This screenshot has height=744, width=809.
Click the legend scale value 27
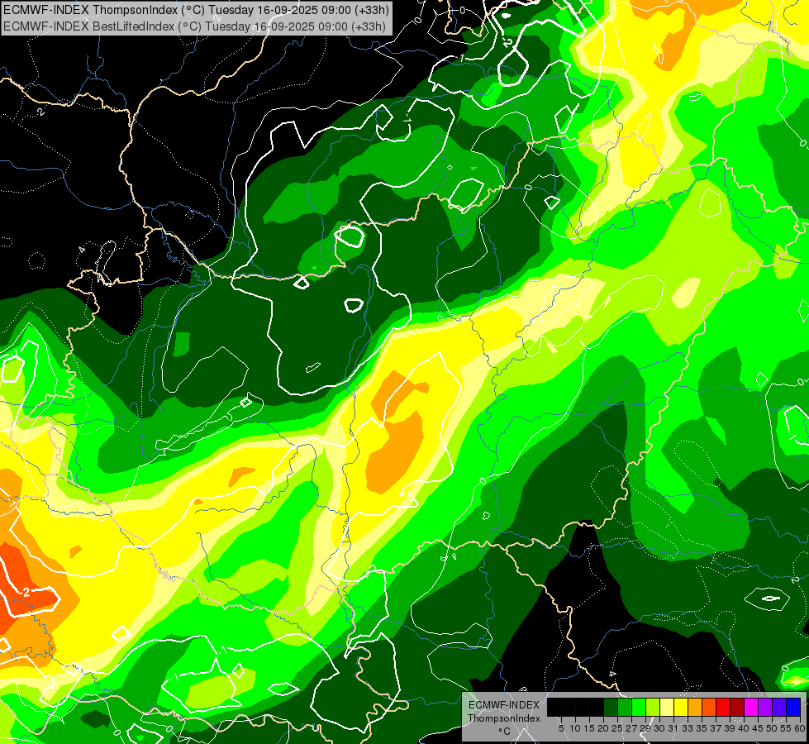(x=631, y=728)
